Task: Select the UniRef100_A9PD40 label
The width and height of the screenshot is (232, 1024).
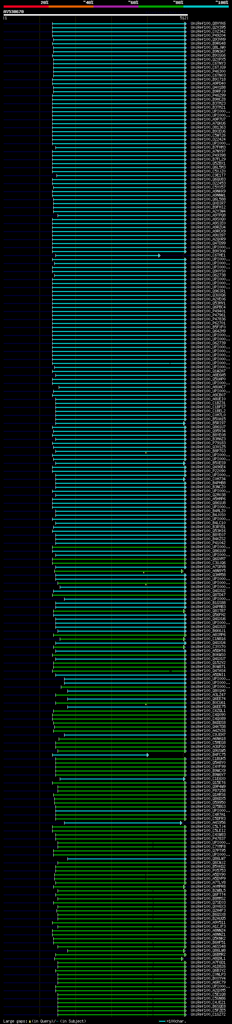Action: click(x=208, y=83)
